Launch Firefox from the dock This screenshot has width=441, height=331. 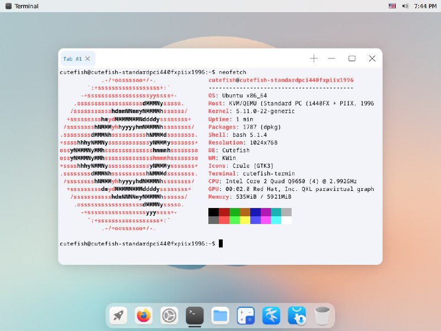click(144, 316)
